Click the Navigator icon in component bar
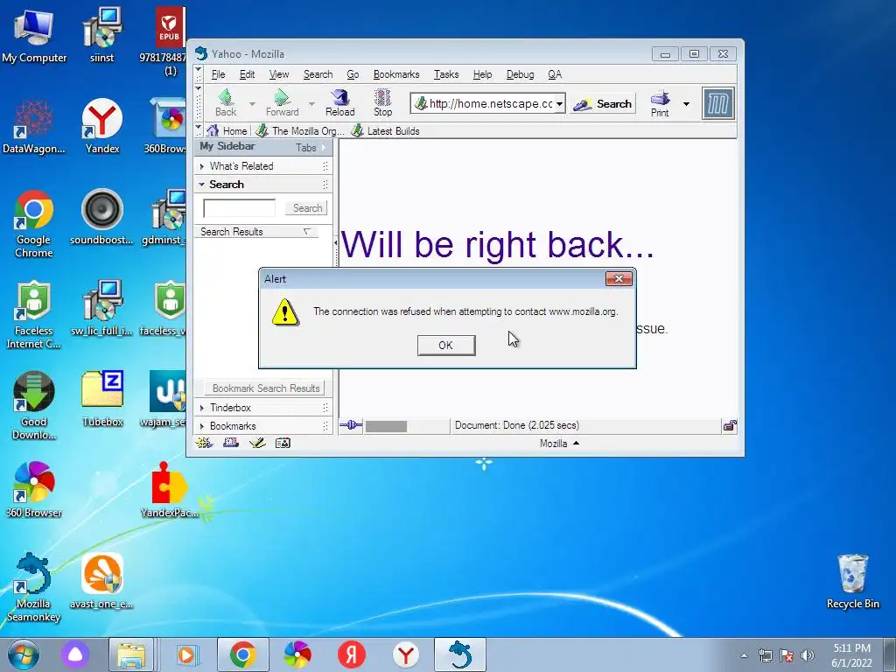The image size is (896, 672). pyautogui.click(x=204, y=443)
